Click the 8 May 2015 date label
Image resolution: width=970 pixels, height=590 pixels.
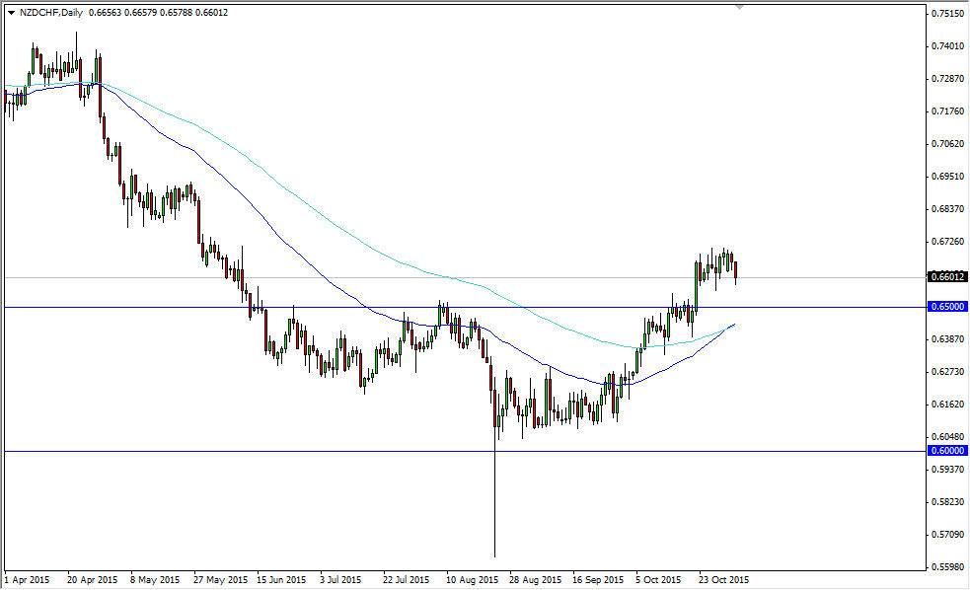click(155, 580)
